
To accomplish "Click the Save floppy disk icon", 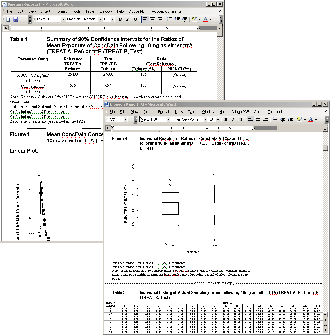I will (16, 19).
